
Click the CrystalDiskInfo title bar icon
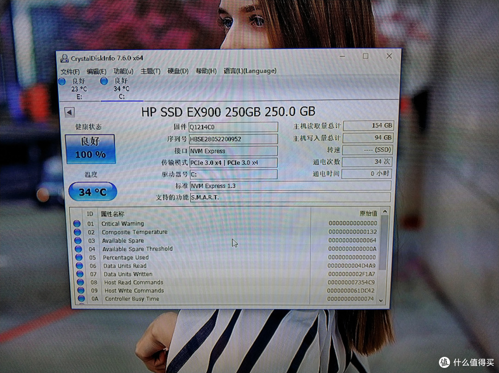pyautogui.click(x=65, y=58)
